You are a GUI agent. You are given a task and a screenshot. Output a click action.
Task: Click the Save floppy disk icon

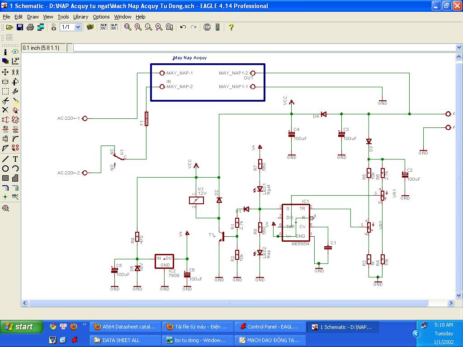[x=20, y=27]
